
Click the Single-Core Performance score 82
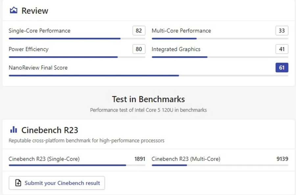[x=139, y=30]
